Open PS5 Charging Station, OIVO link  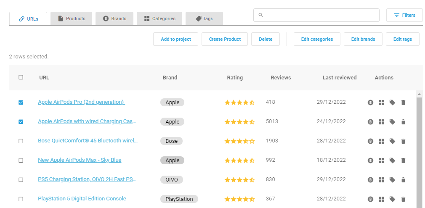[x=87, y=179]
